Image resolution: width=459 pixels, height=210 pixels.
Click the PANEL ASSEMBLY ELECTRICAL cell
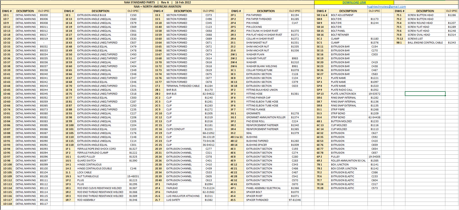[x=263, y=188]
